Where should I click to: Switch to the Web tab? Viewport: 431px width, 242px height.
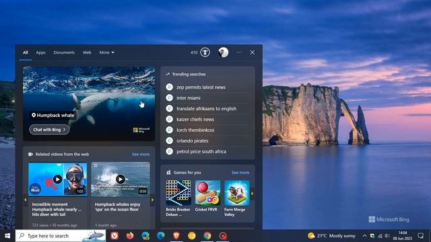87,52
